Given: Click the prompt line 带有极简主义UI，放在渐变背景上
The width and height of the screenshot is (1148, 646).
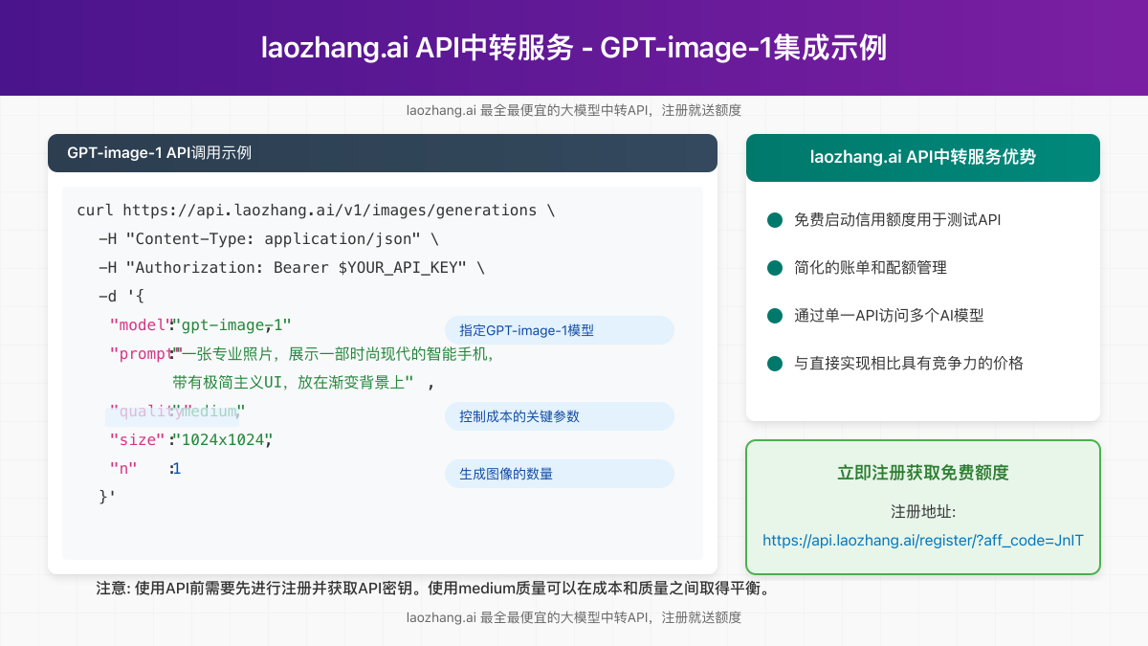Looking at the screenshot, I should click(x=294, y=383).
